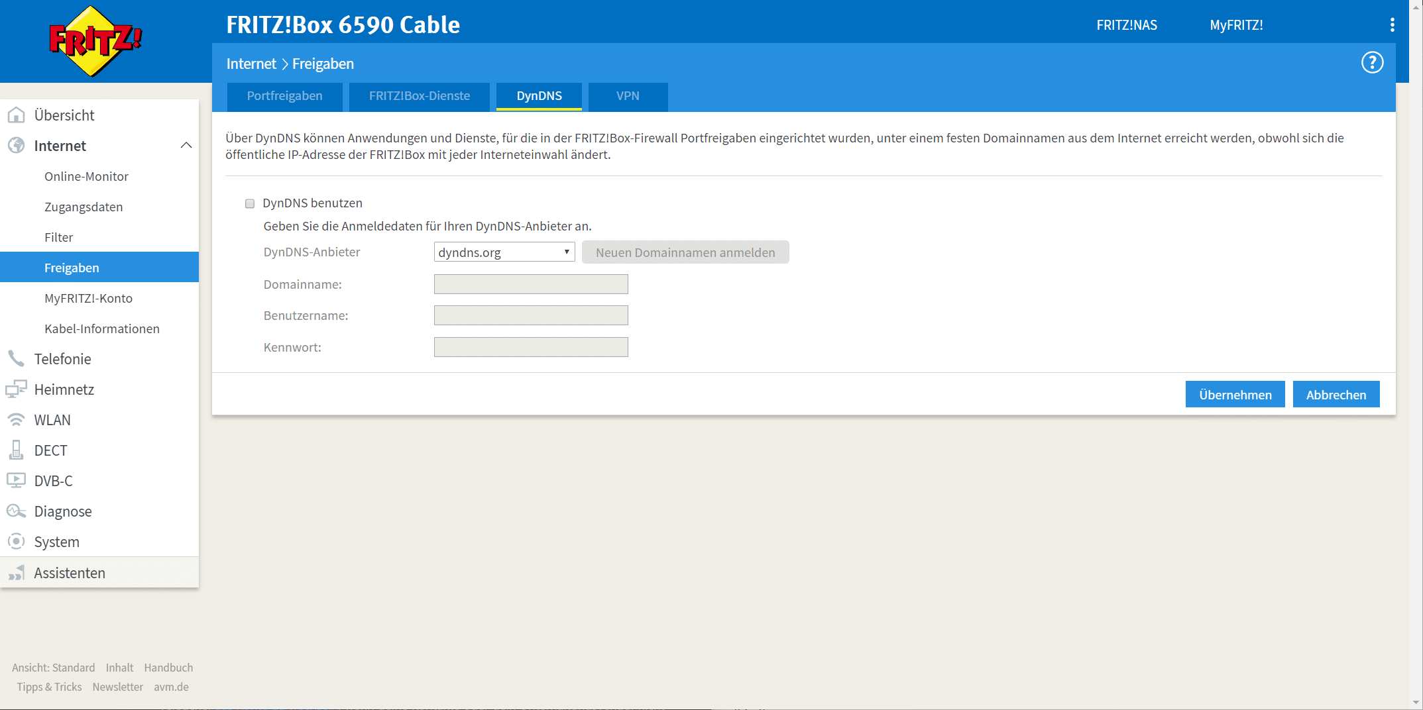Open the three-dot options menu
Image resolution: width=1423 pixels, height=710 pixels.
click(x=1392, y=25)
